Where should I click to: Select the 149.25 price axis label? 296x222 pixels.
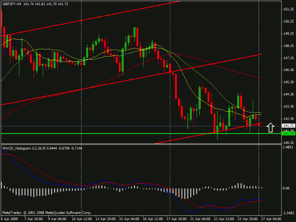pyautogui.click(x=288, y=34)
